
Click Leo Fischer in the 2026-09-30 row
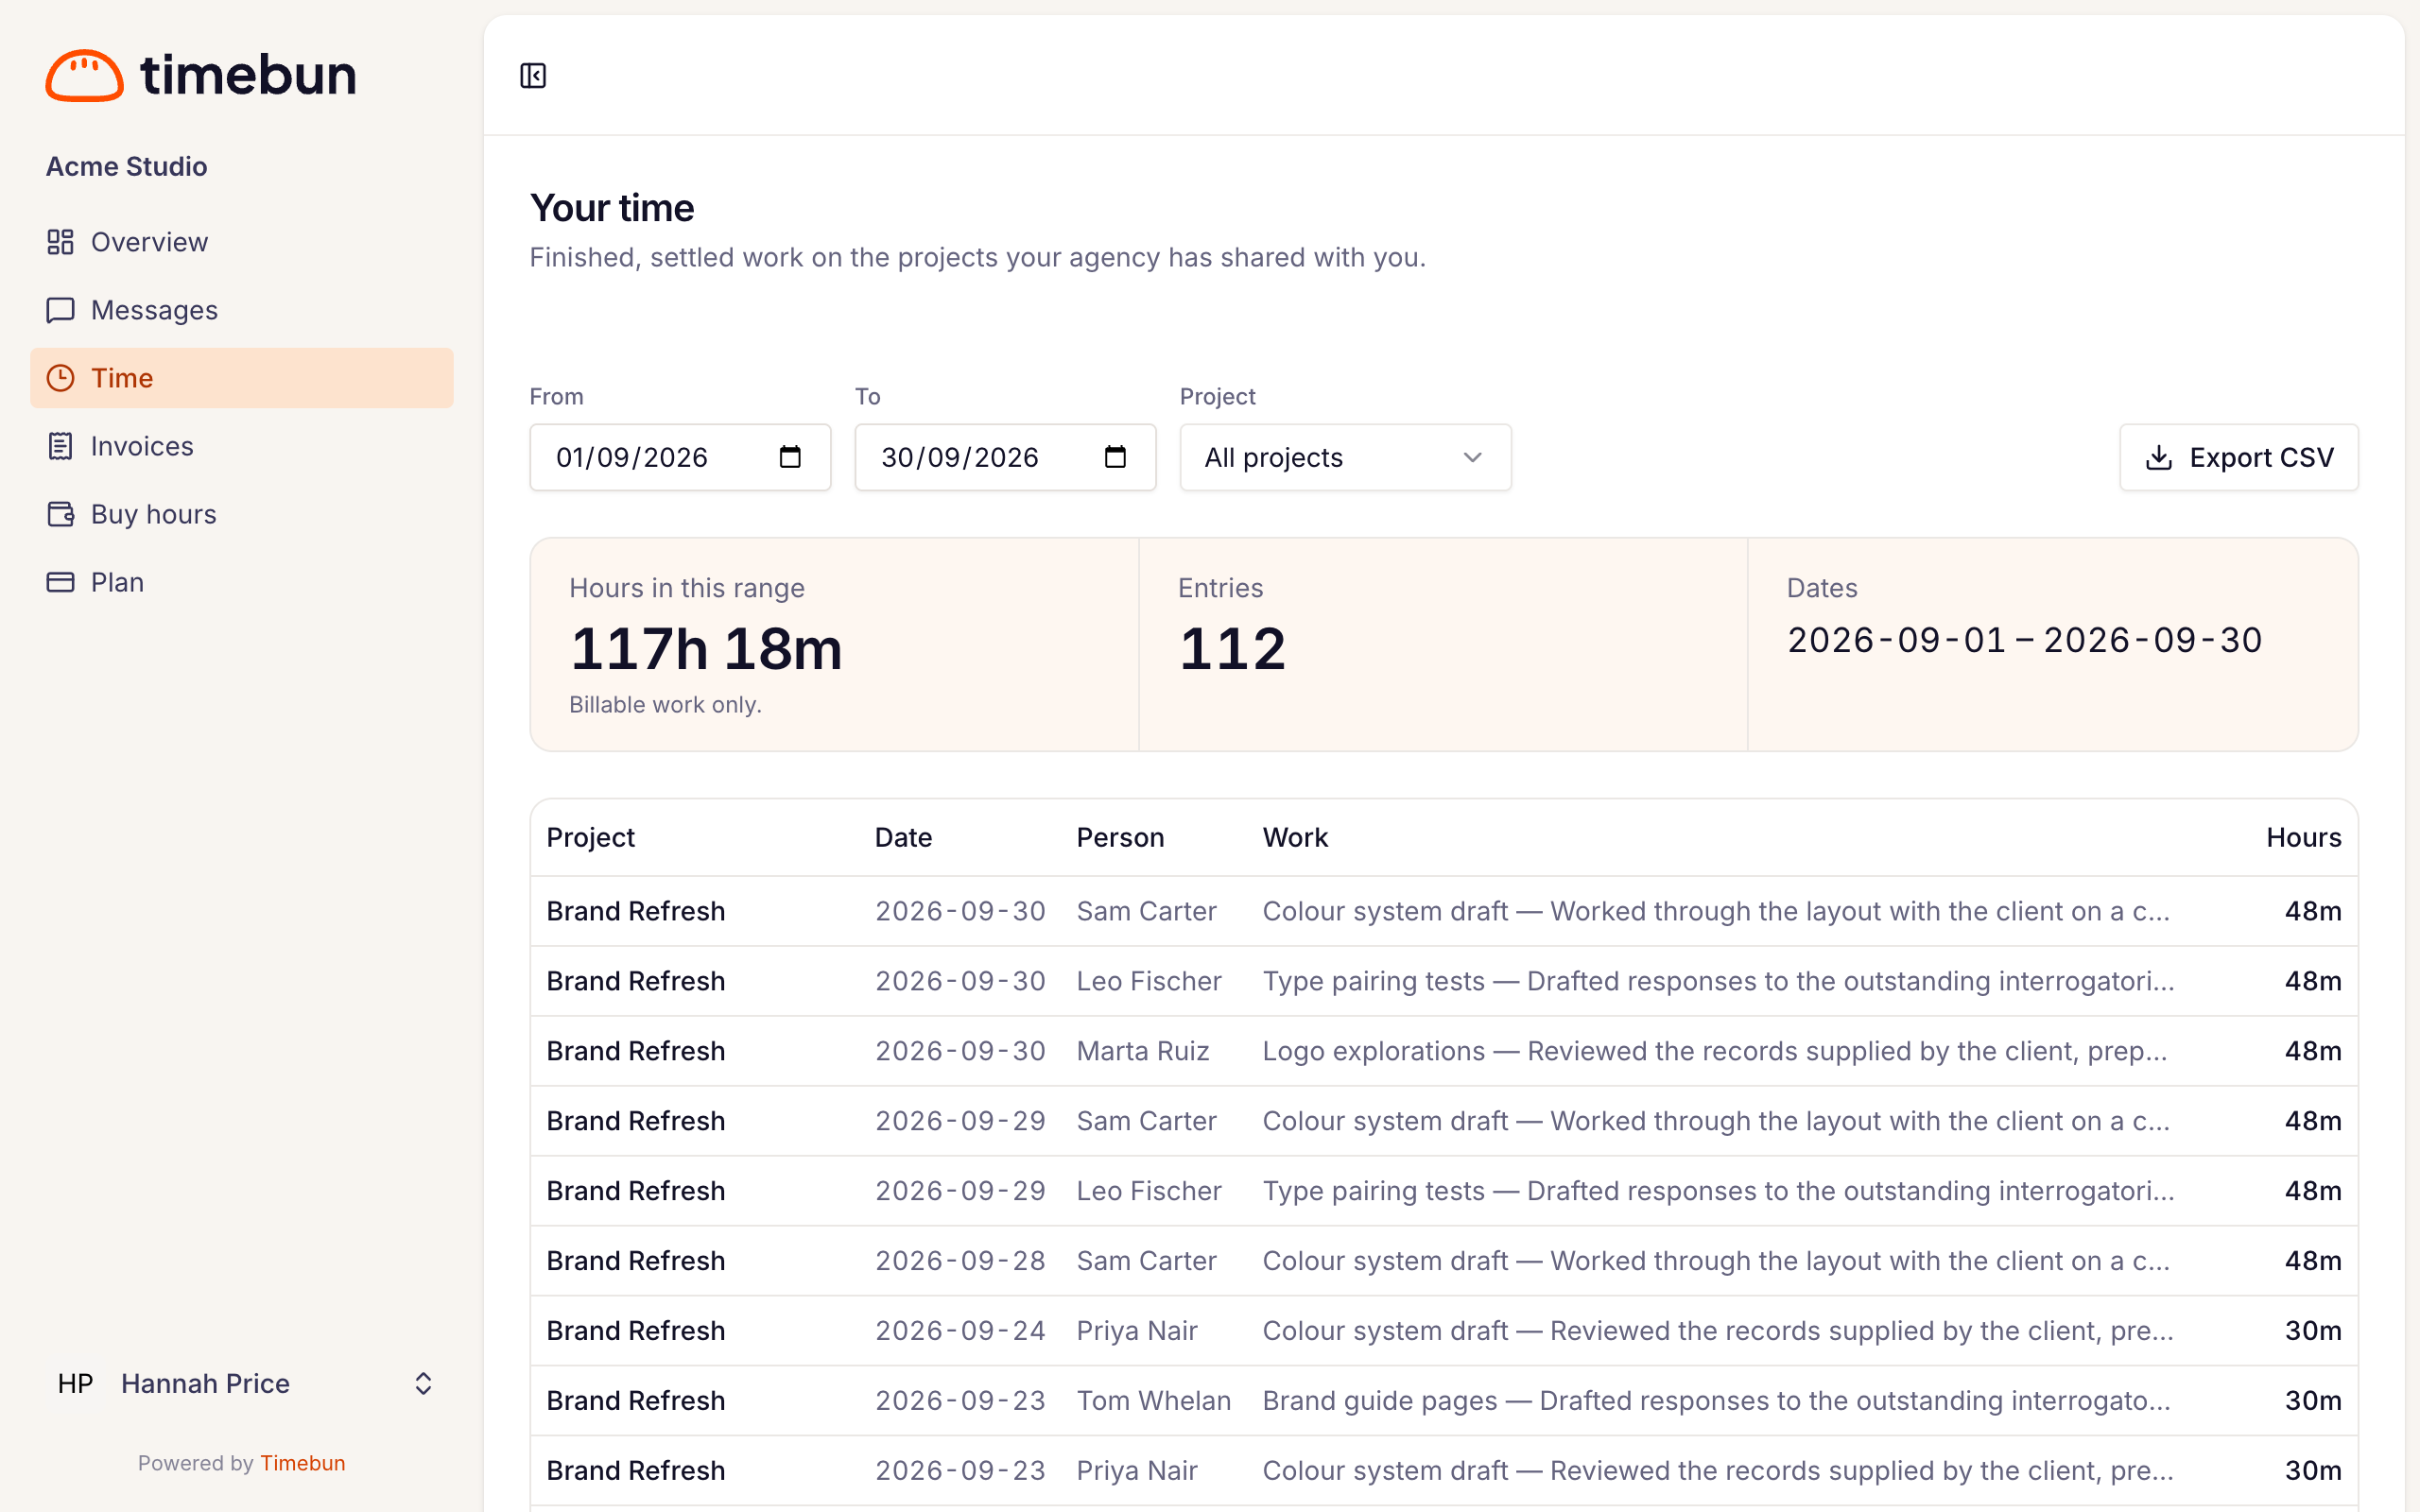[x=1149, y=981]
